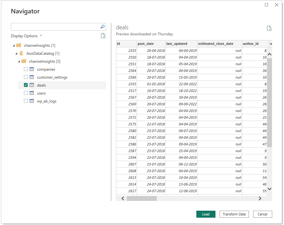This screenshot has height=225, width=284.
Task: Cancel the Navigator dialog
Action: pyautogui.click(x=262, y=214)
